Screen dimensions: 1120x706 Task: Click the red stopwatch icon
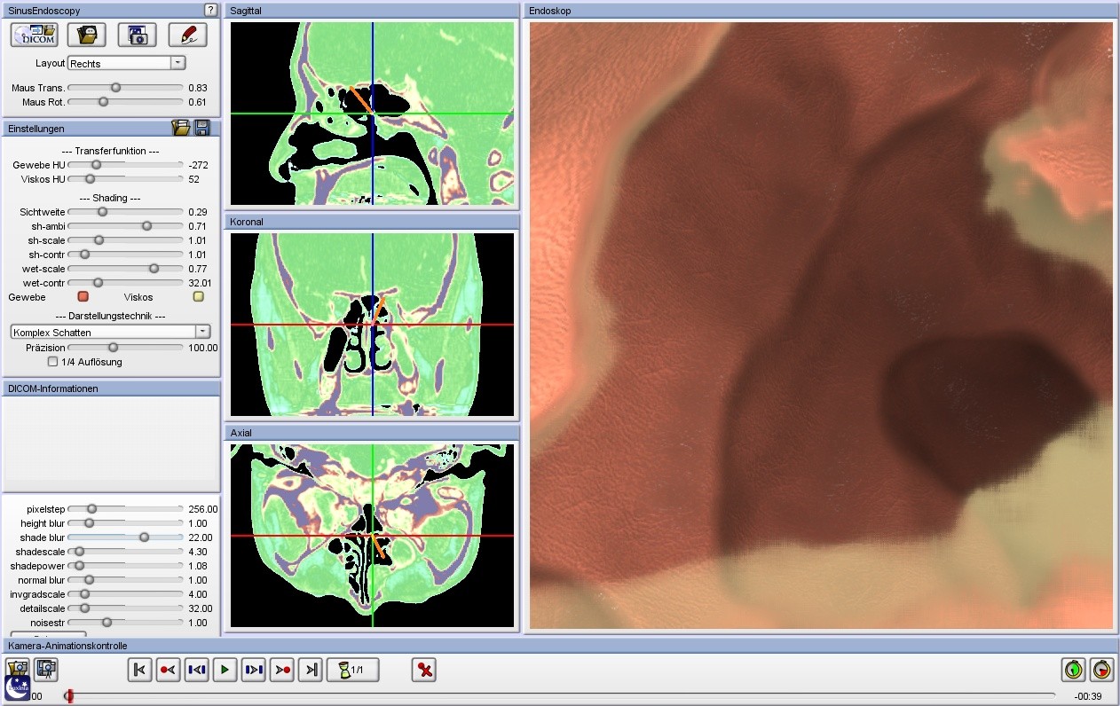1101,670
